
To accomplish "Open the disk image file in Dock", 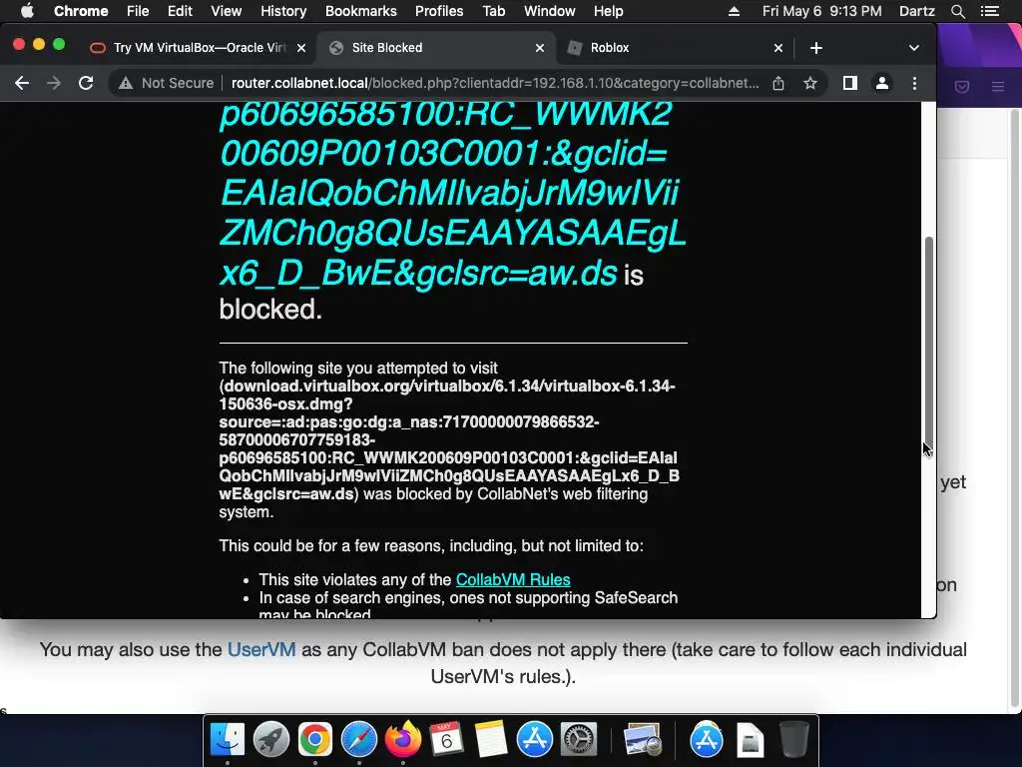I will (x=751, y=740).
